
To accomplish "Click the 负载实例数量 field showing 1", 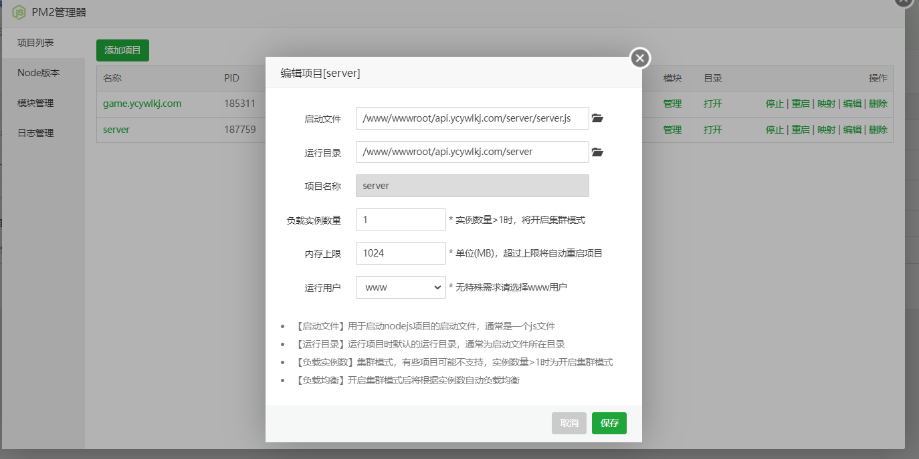I will tap(400, 219).
